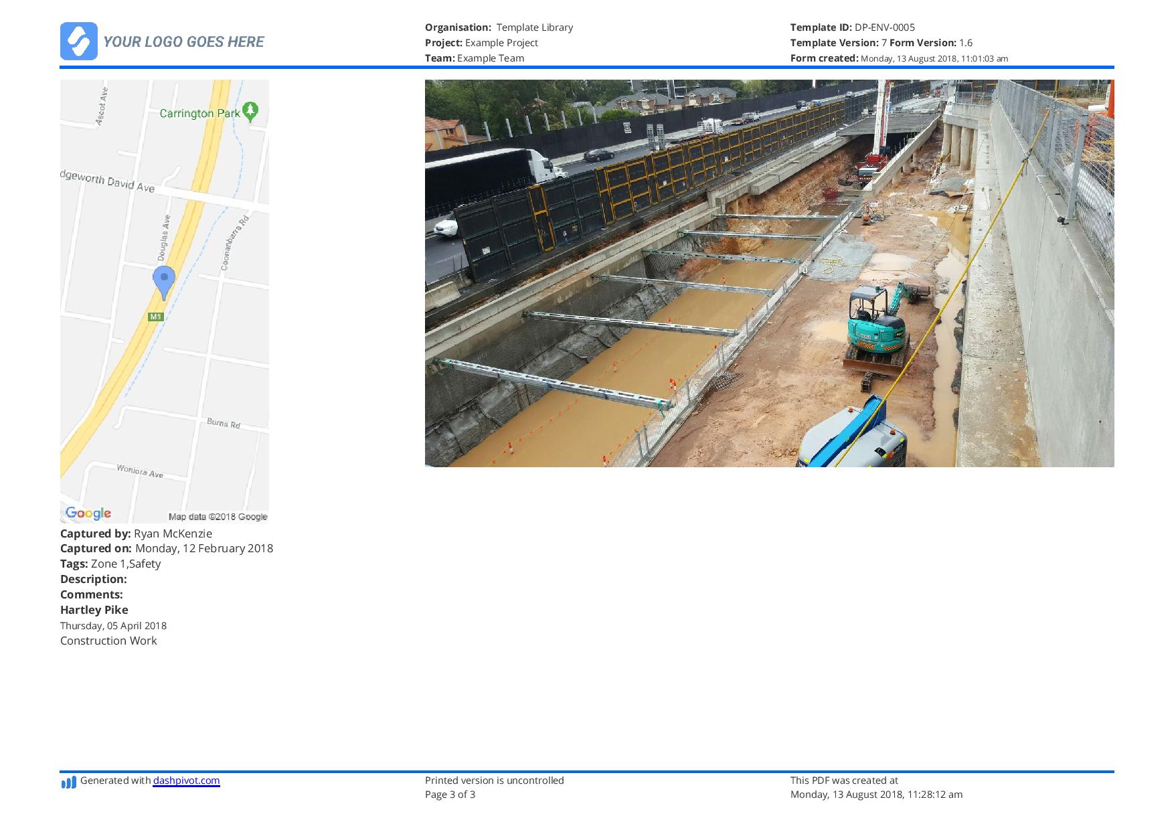Click the 'Project: Example Project' line
The image size is (1174, 830).
[x=481, y=43]
